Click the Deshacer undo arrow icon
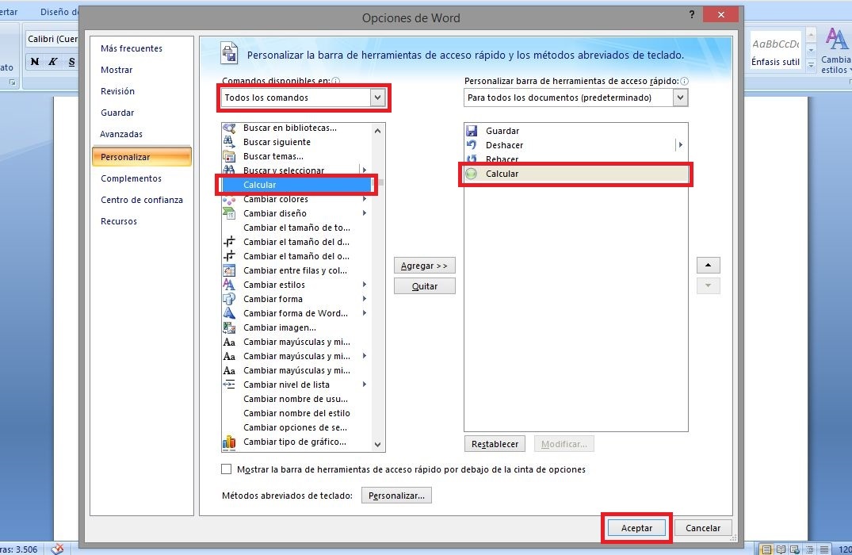The image size is (852, 555). click(472, 145)
